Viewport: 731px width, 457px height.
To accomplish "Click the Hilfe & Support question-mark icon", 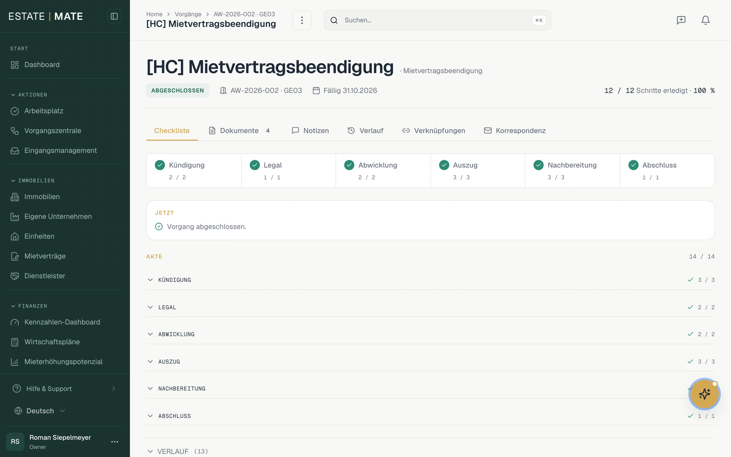I will pos(17,389).
